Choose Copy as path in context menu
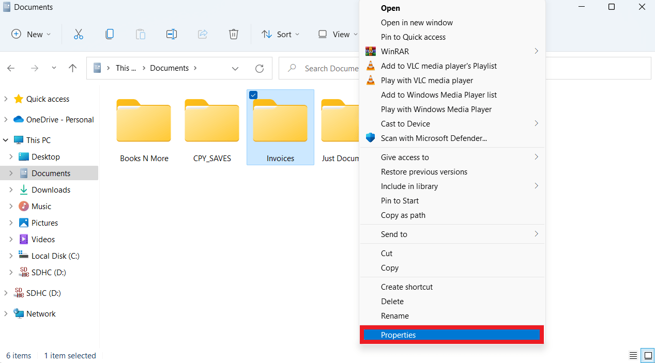Viewport: 655px width, 363px height. pos(403,215)
